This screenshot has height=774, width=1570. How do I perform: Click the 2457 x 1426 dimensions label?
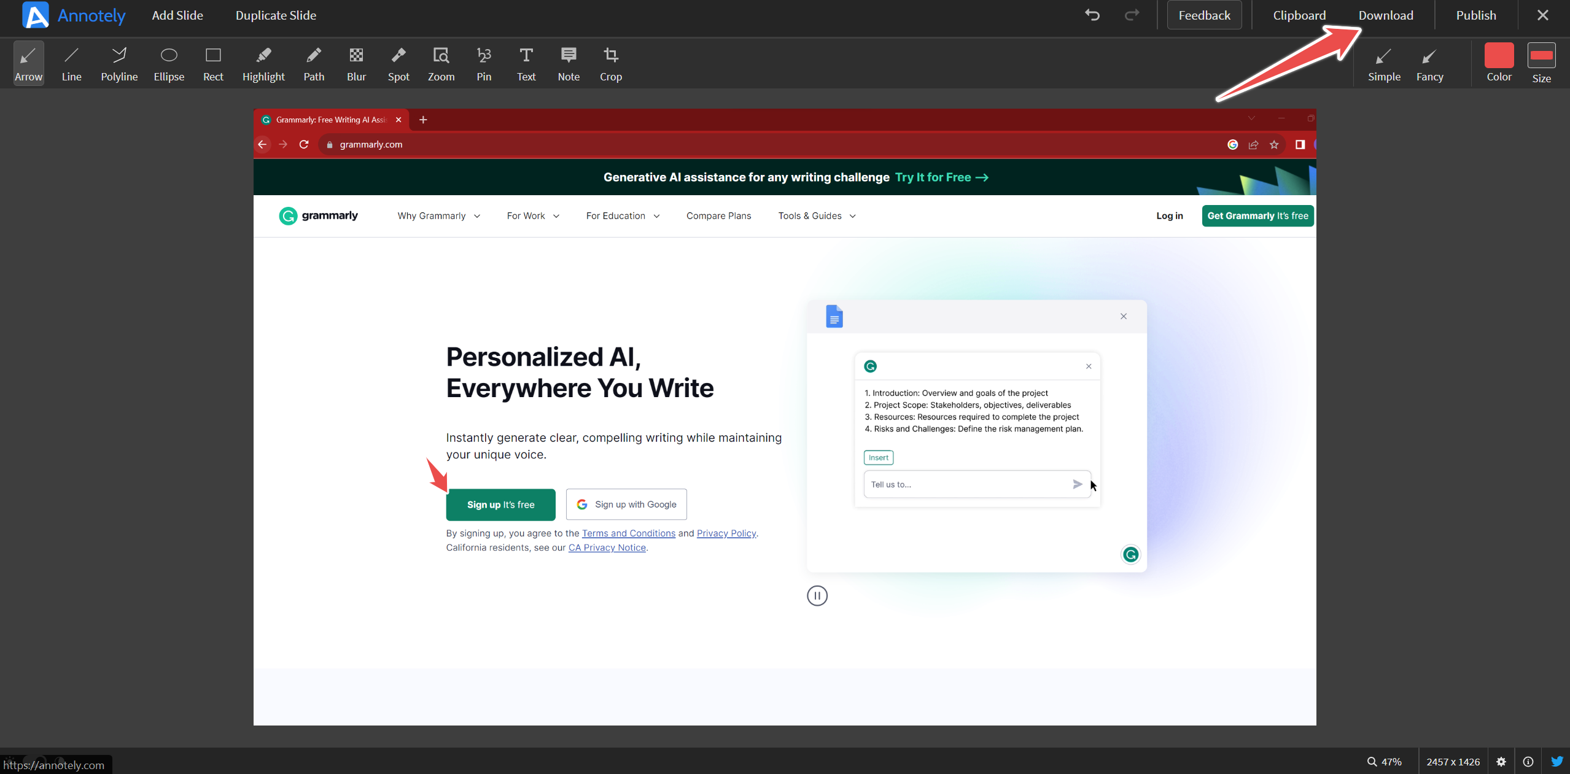(1453, 762)
